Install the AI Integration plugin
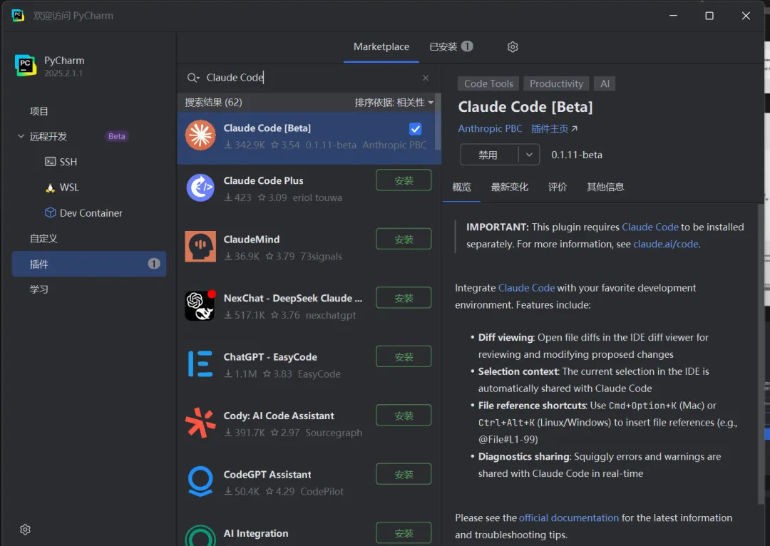This screenshot has height=546, width=770. (x=404, y=532)
